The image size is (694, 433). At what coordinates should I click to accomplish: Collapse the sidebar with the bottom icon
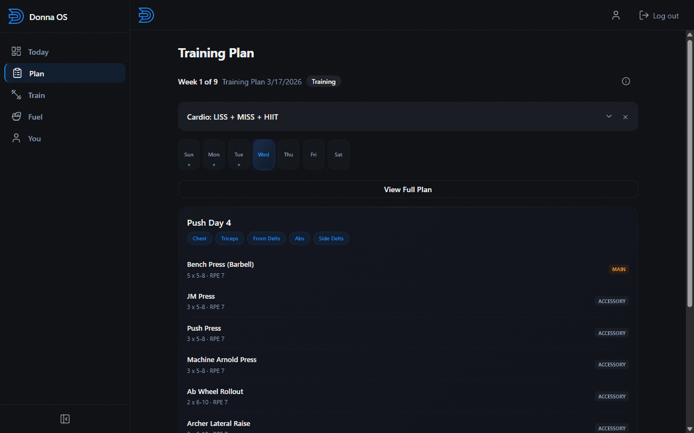[x=65, y=418]
